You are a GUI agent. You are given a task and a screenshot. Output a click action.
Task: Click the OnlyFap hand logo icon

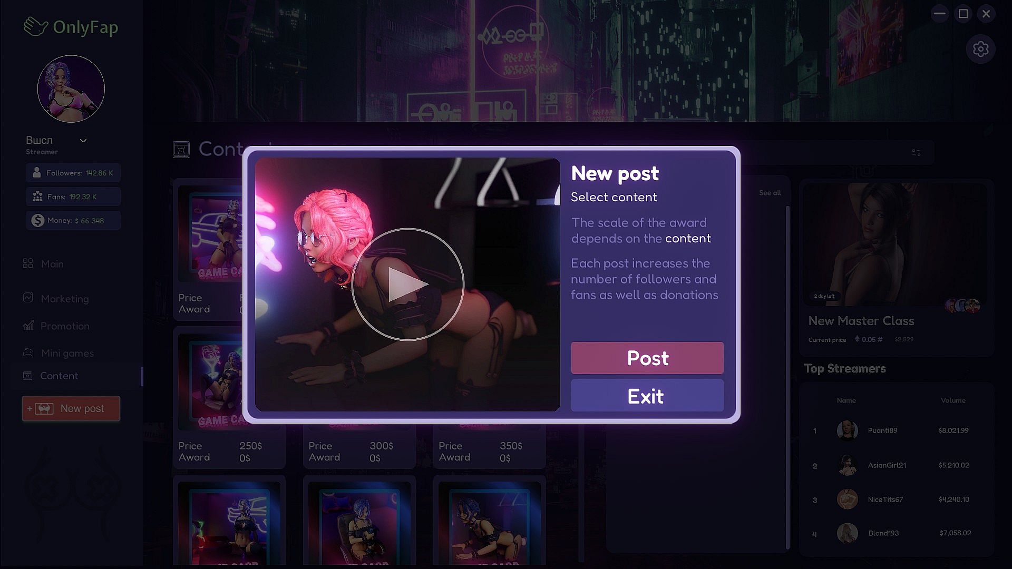tap(36, 27)
